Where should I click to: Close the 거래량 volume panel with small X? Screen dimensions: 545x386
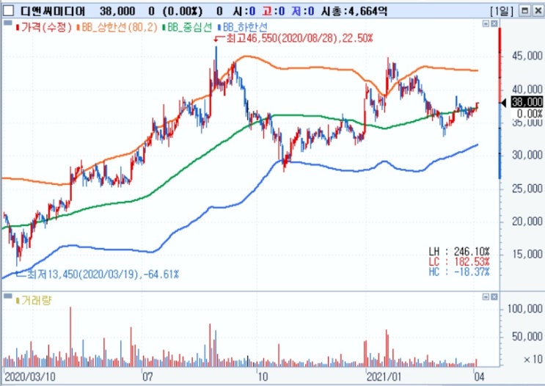pos(494,296)
